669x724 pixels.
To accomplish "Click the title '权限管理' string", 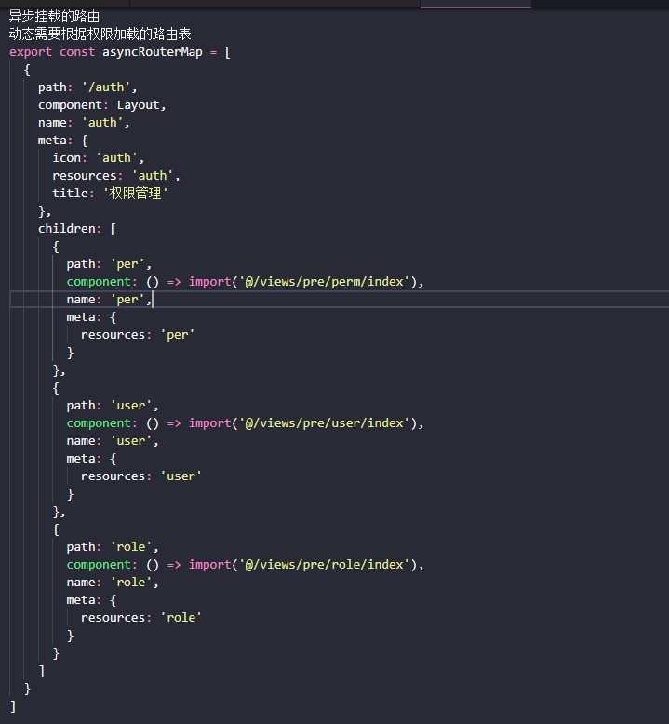I will pyautogui.click(x=135, y=193).
